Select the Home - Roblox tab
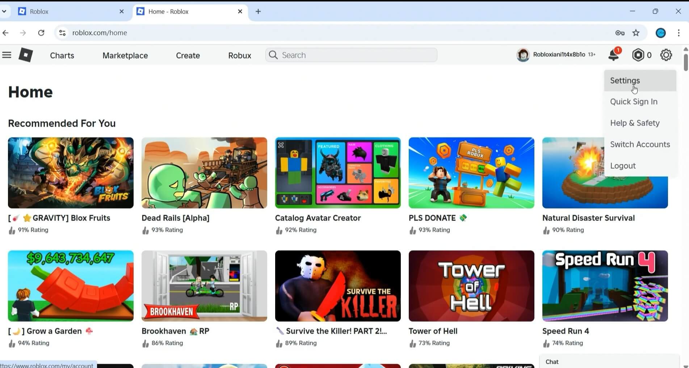Screen dimensions: 689x368 (190, 12)
